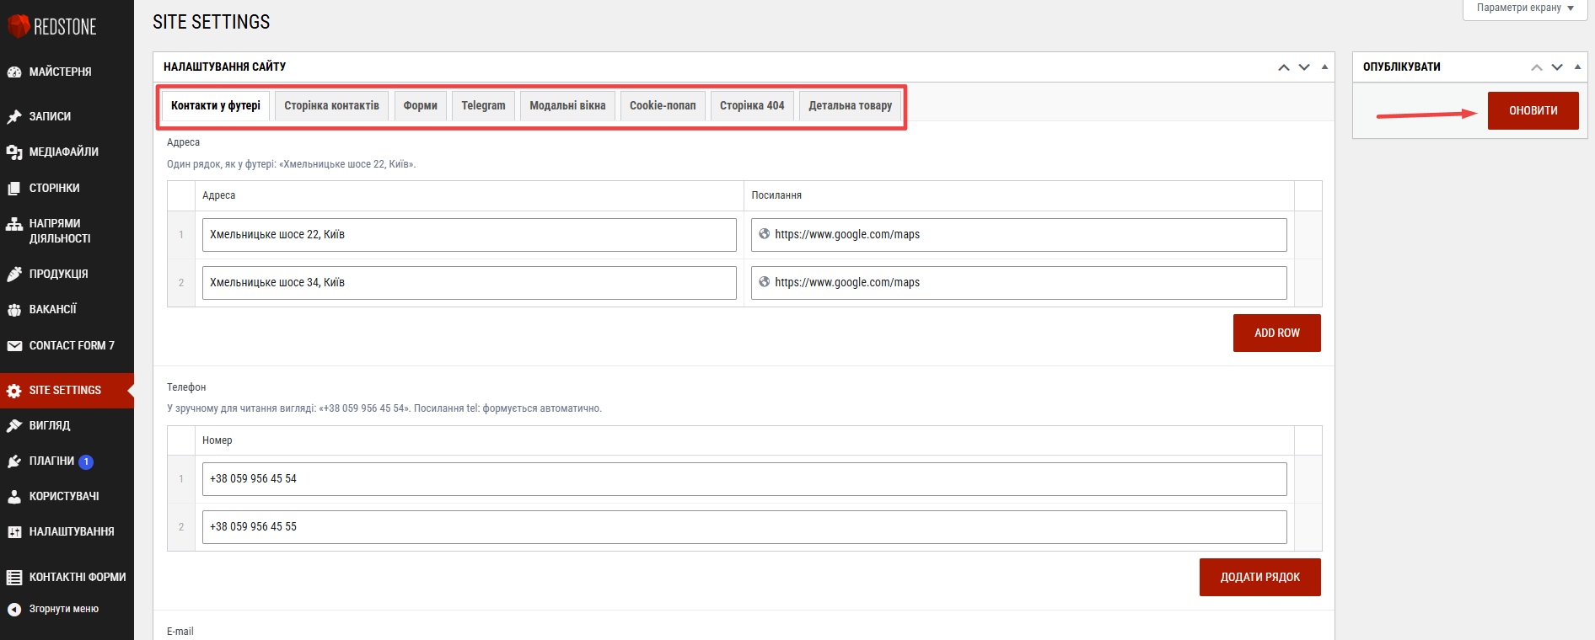Screen dimensions: 1595x640
Task: Switch to the Telegram tab
Action: click(x=483, y=106)
